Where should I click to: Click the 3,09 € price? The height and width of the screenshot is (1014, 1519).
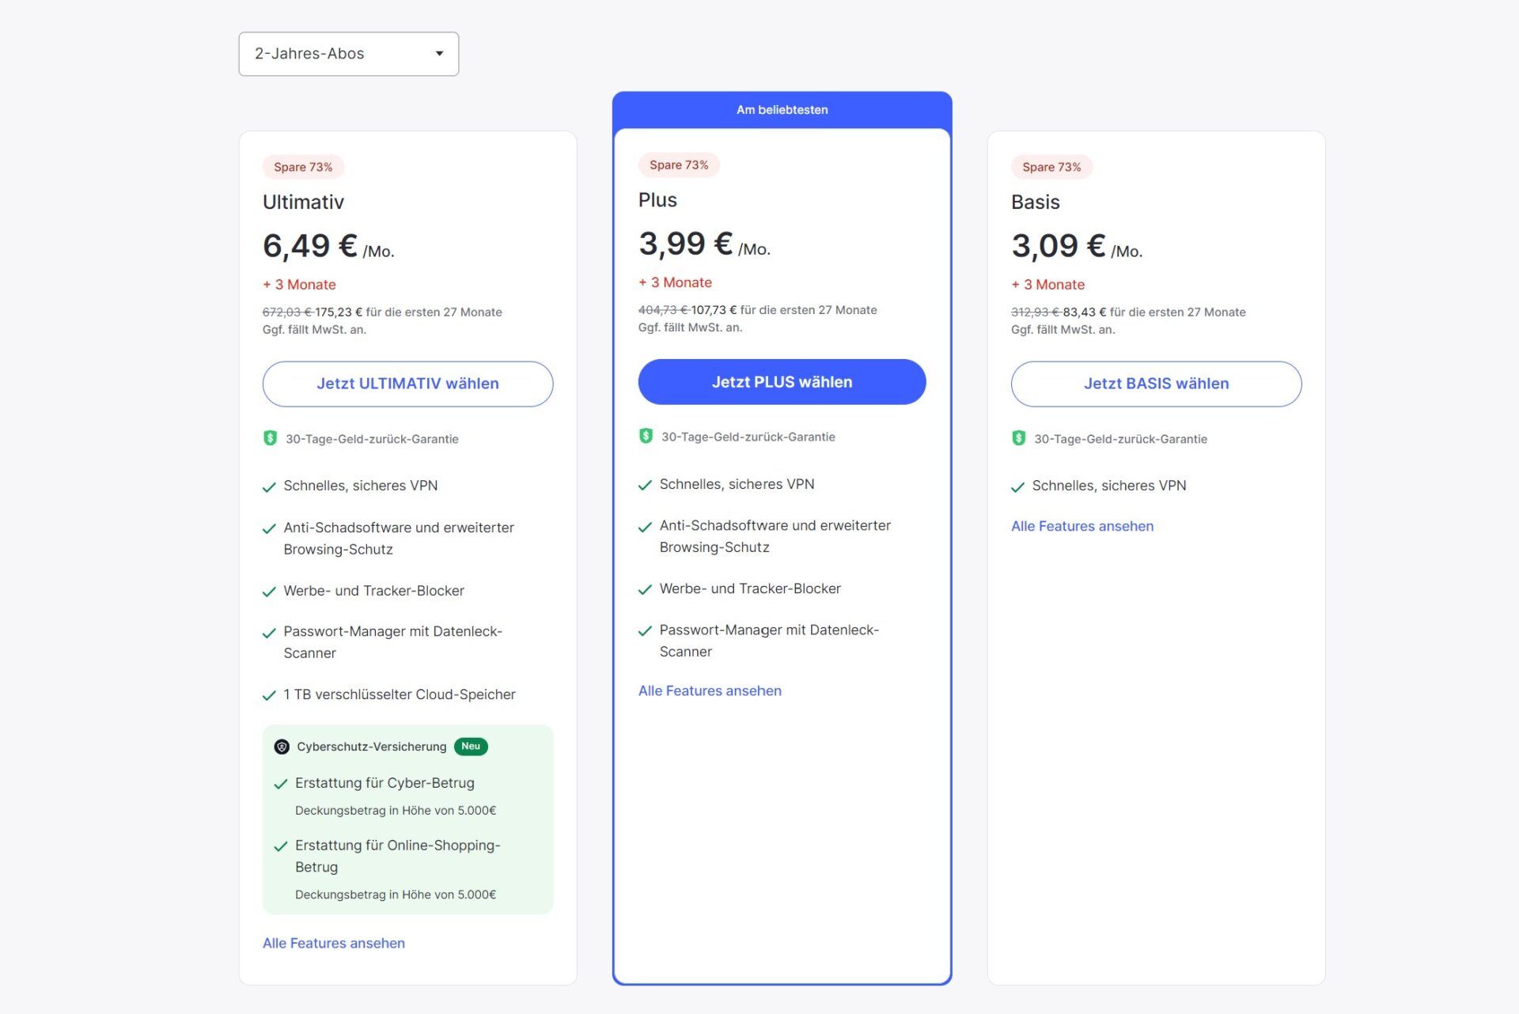[x=1059, y=246]
